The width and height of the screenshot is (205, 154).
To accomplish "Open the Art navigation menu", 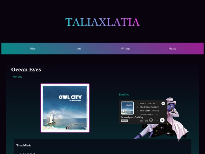I will (79, 49).
